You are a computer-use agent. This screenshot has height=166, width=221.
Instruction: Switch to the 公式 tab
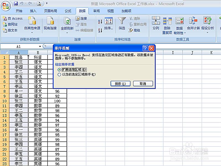click(68, 11)
